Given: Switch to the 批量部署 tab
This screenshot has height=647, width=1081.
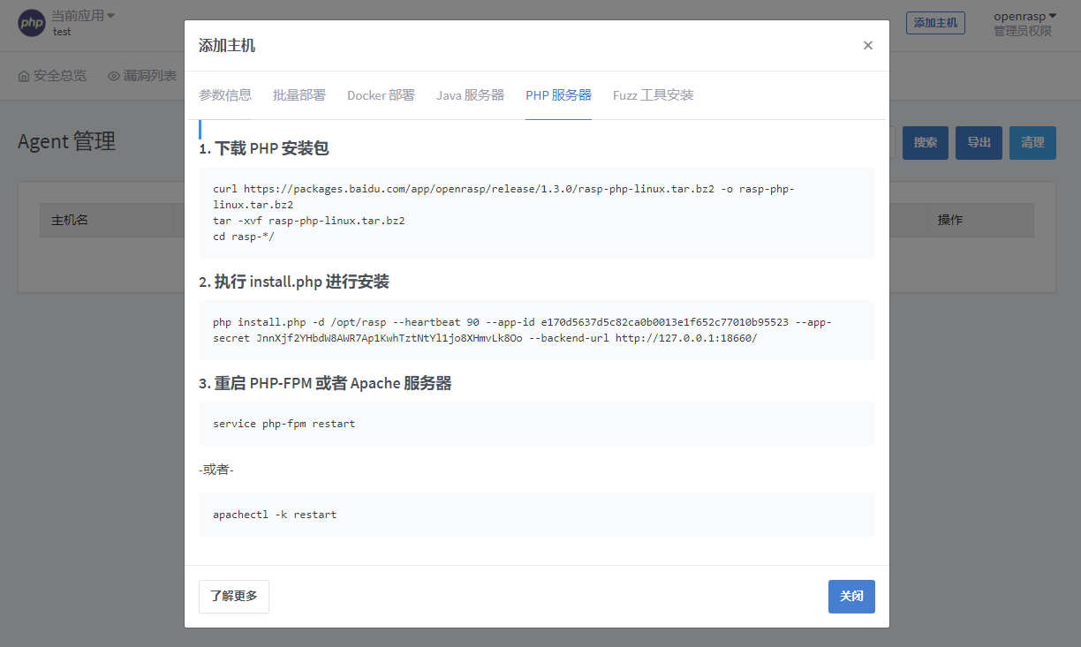Looking at the screenshot, I should coord(299,95).
